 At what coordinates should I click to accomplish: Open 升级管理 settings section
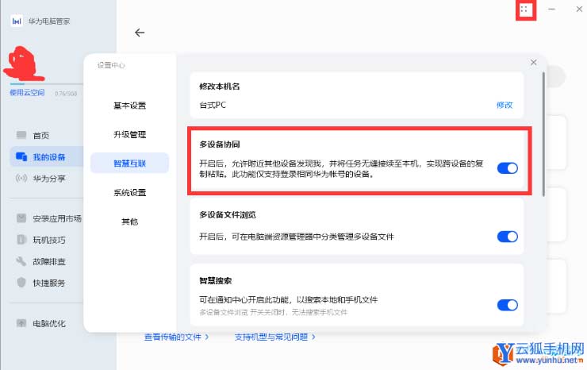[129, 134]
